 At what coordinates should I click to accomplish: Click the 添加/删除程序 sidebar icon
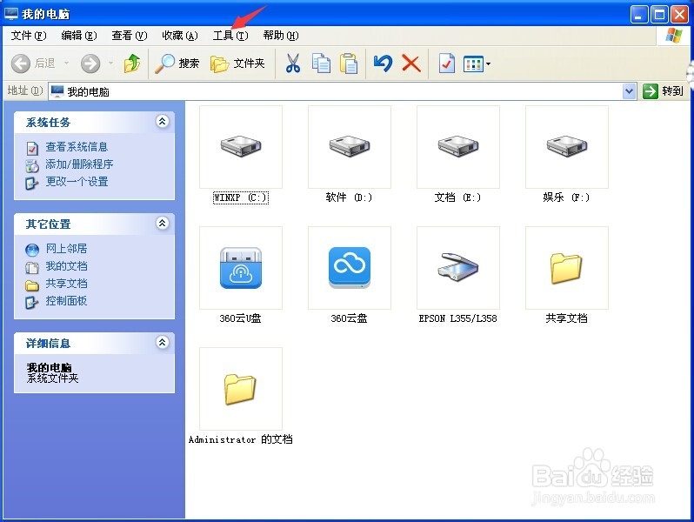click(32, 165)
